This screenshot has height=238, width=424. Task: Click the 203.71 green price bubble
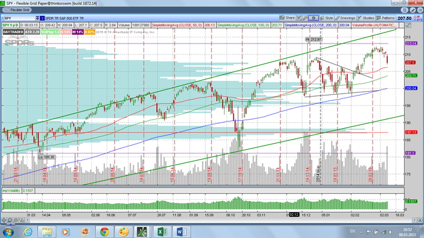click(411, 76)
